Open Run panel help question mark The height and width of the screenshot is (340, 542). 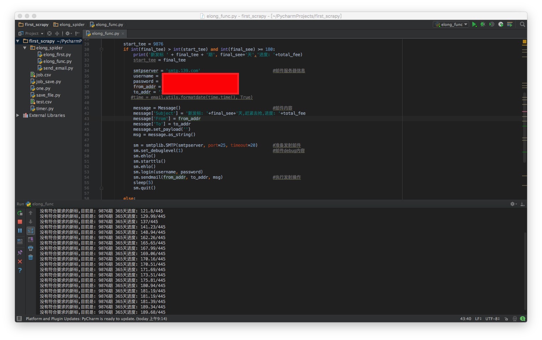[20, 270]
